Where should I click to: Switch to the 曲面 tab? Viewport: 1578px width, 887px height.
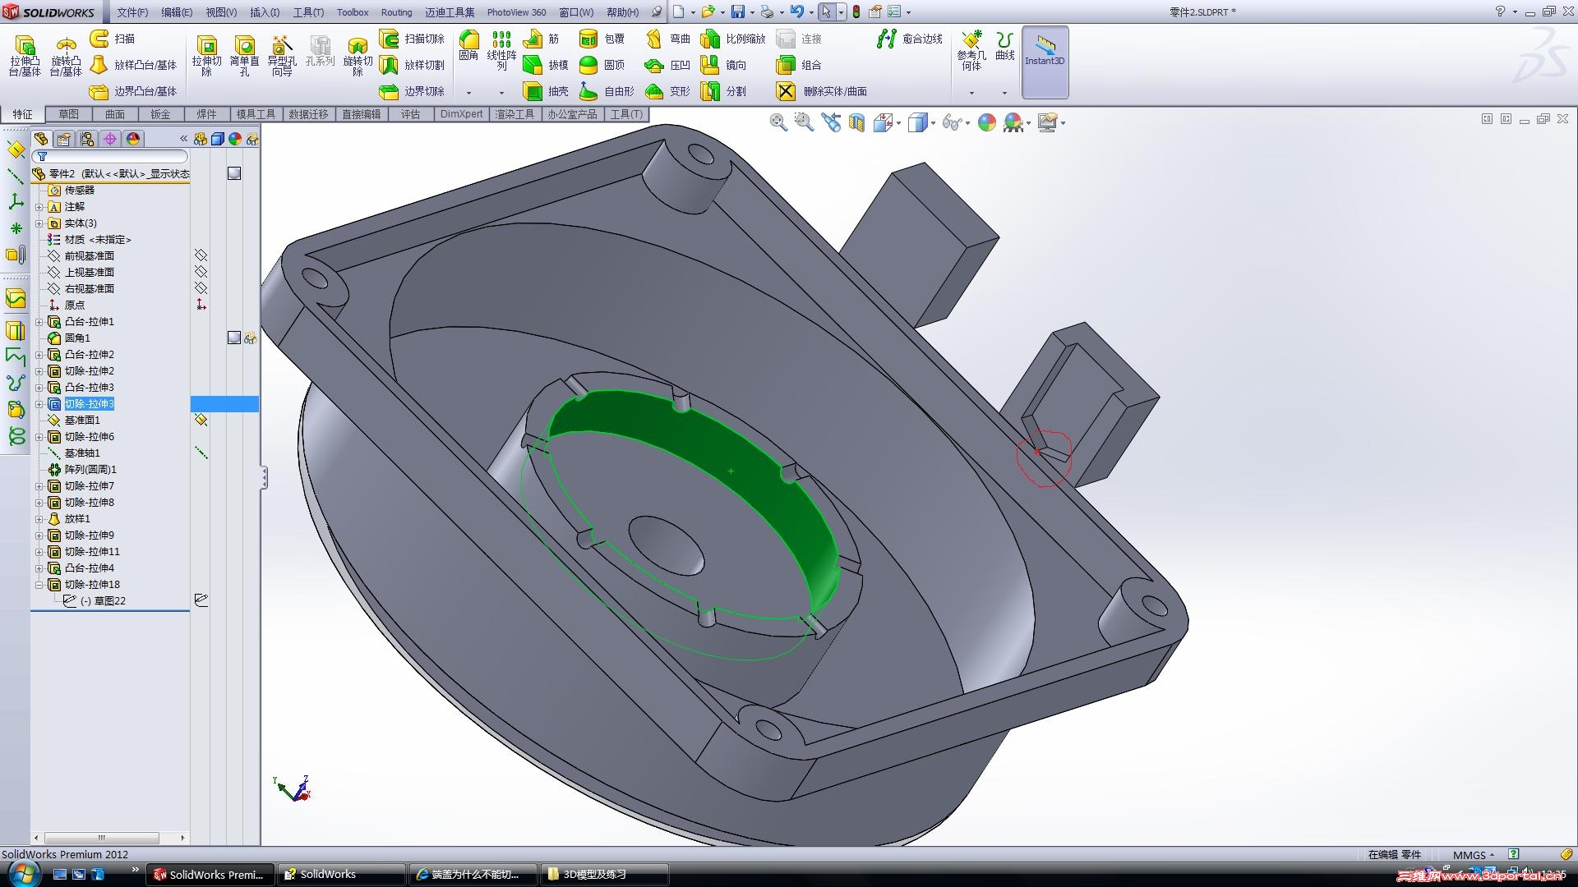[114, 114]
